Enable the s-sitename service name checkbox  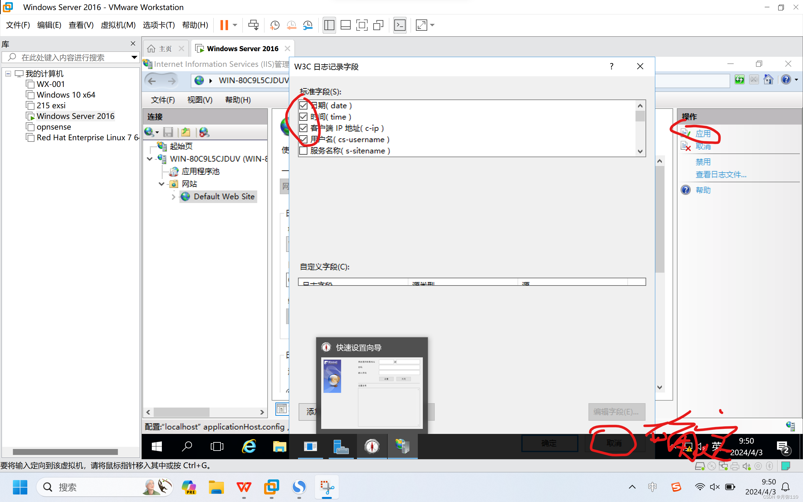click(303, 151)
